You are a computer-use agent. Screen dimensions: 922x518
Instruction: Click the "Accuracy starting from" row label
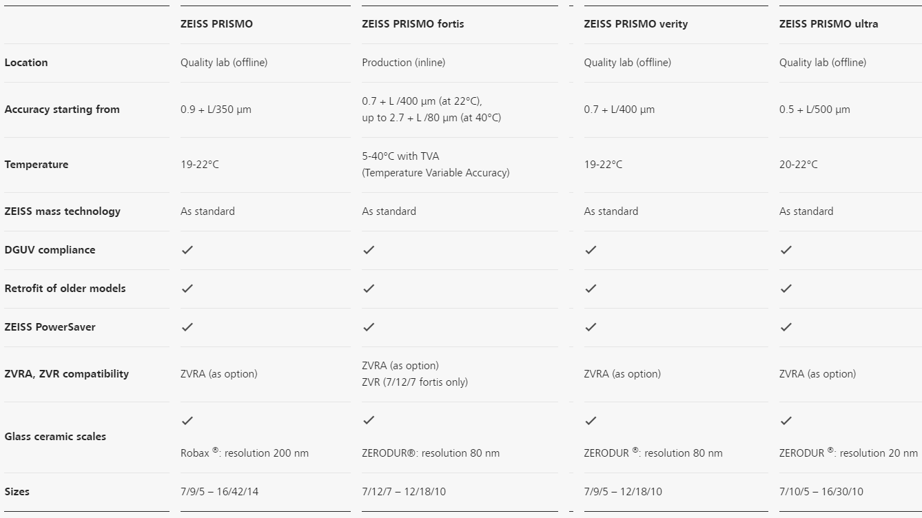(62, 110)
